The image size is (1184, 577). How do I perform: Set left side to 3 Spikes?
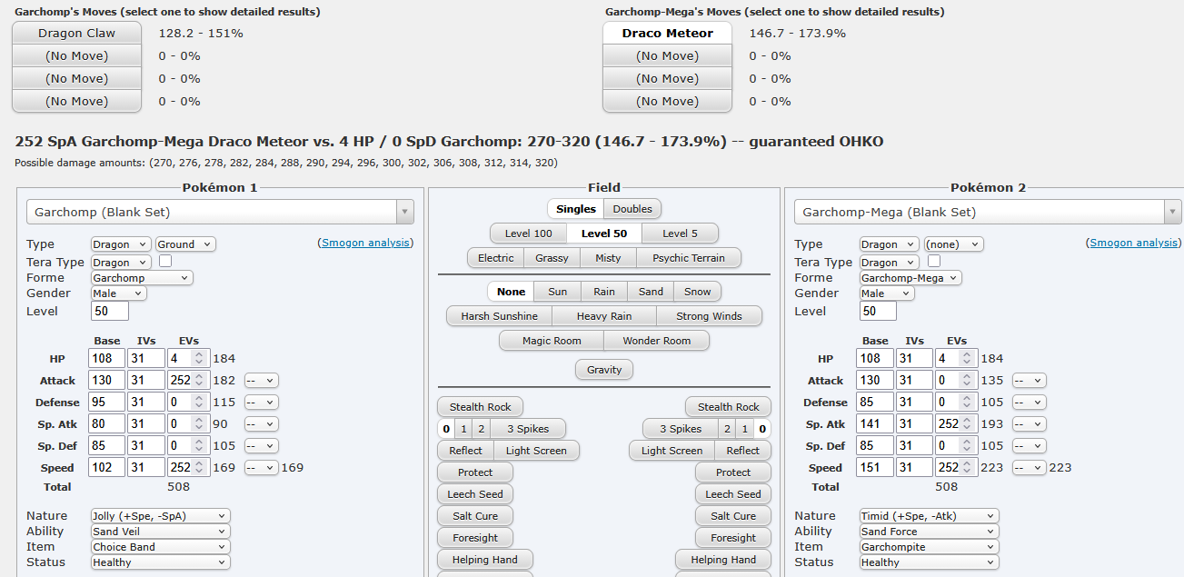pos(527,429)
